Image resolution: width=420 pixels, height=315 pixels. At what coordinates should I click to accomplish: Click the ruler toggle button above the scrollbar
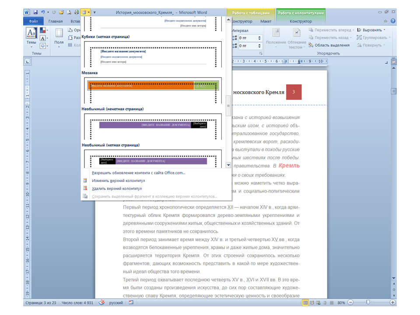393,62
